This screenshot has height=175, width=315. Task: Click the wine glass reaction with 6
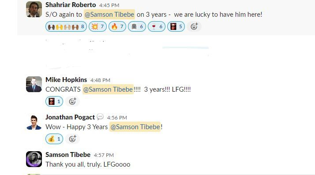(x=157, y=26)
